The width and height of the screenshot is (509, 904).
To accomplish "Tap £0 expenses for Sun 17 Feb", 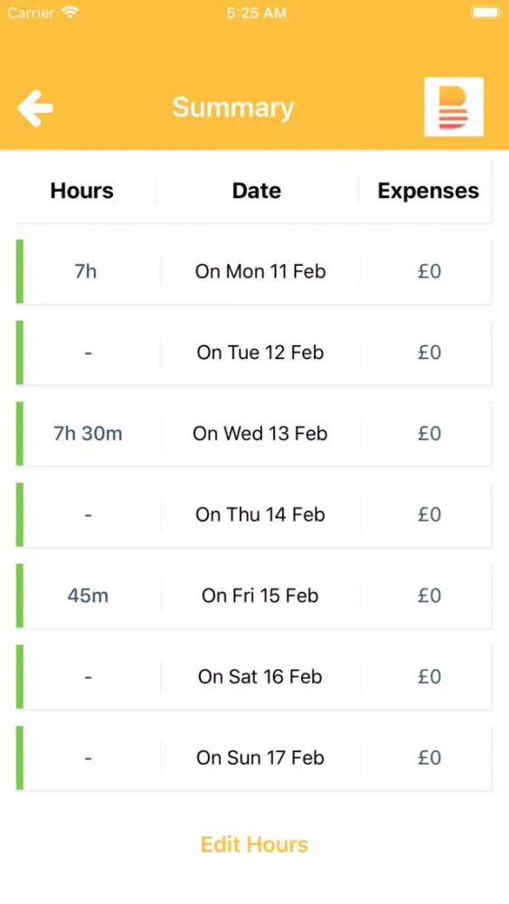I will click(x=429, y=758).
